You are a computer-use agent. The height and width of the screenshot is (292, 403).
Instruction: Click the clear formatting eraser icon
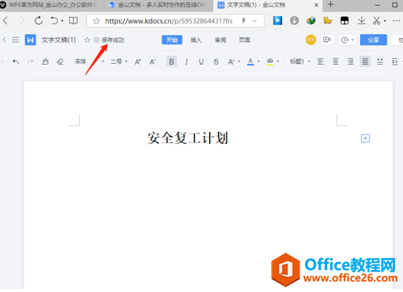(60, 61)
